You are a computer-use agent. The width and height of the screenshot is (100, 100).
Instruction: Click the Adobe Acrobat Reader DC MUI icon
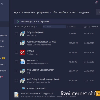pos(22,43)
